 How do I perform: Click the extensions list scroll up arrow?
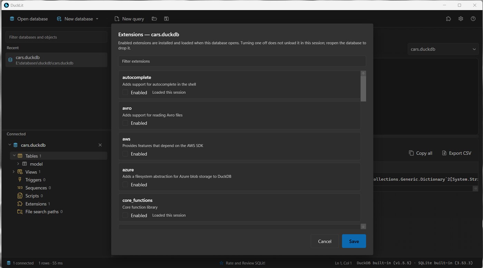pyautogui.click(x=363, y=73)
